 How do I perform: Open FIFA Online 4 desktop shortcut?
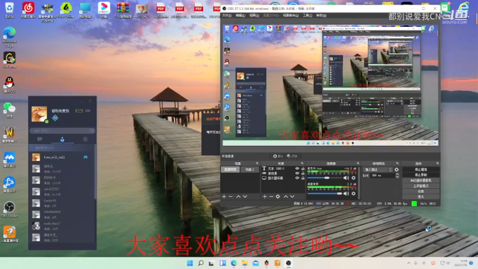pos(66,11)
